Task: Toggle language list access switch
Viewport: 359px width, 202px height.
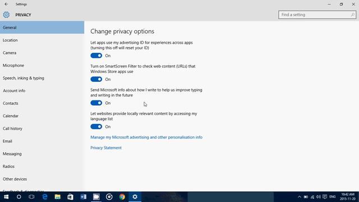Action: [x=96, y=127]
